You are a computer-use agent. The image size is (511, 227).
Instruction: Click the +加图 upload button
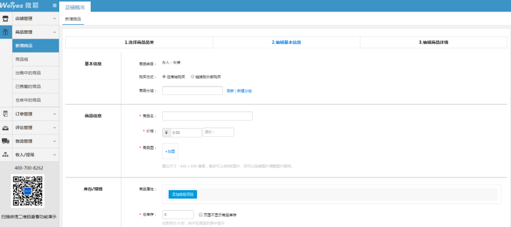(x=170, y=151)
